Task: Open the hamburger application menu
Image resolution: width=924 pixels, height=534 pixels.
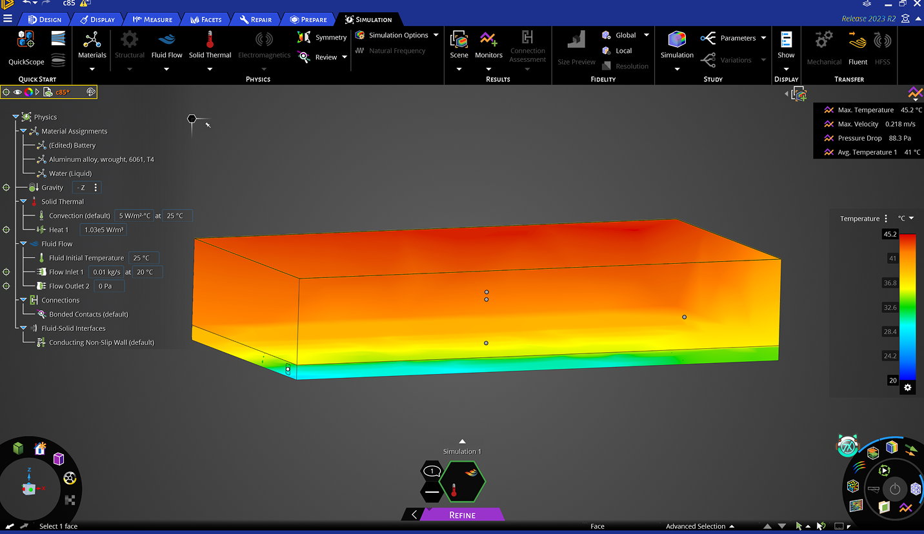Action: [8, 19]
